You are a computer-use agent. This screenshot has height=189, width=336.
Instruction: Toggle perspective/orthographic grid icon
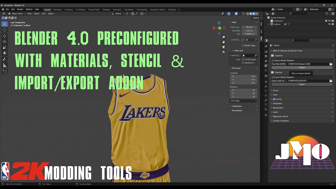tap(223, 52)
